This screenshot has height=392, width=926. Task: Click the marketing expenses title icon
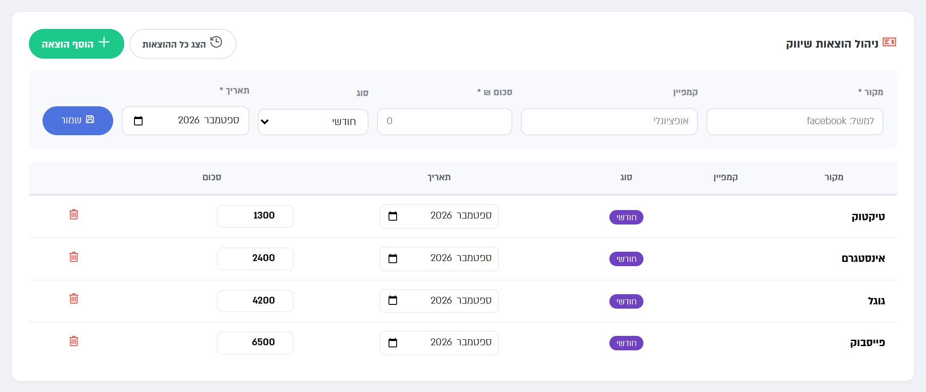[889, 42]
